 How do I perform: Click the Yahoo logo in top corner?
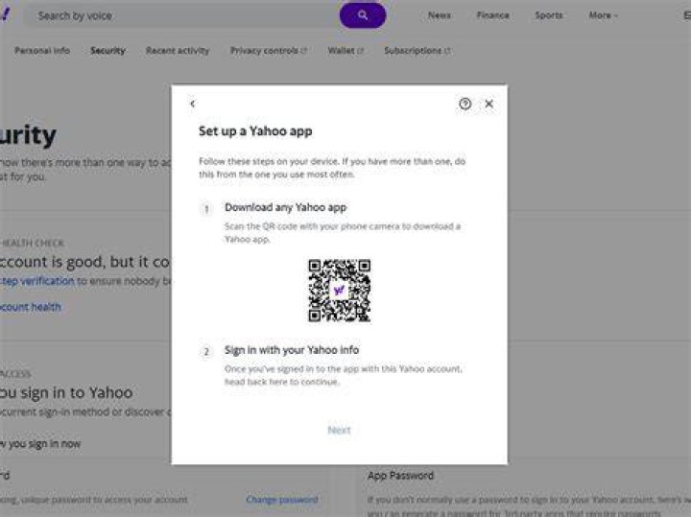[x=5, y=14]
